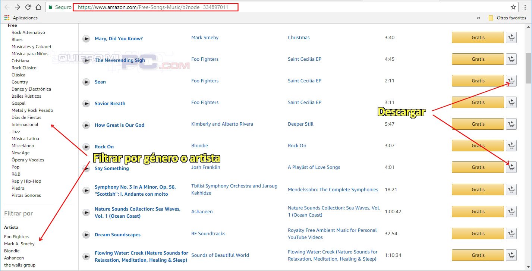Open artist link Josh Franklin

click(x=206, y=167)
